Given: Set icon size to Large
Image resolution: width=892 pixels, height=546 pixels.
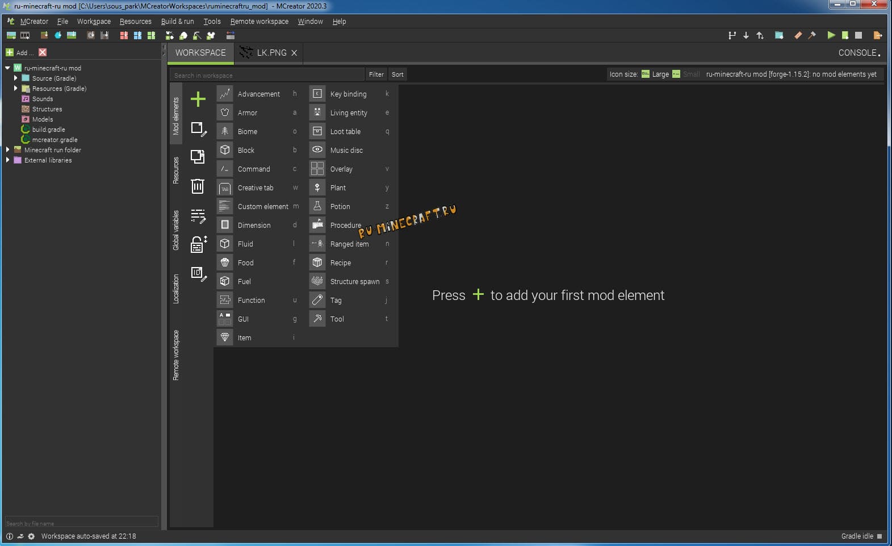Looking at the screenshot, I should coord(655,74).
